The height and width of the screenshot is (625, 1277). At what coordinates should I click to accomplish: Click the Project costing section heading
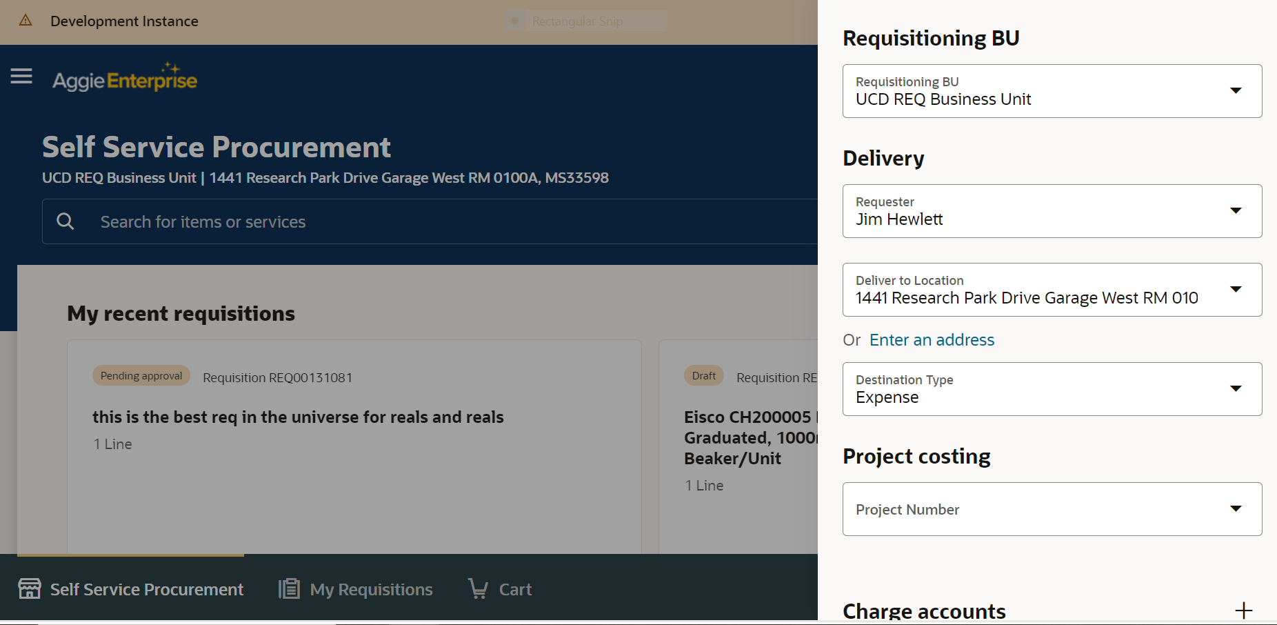click(x=916, y=457)
